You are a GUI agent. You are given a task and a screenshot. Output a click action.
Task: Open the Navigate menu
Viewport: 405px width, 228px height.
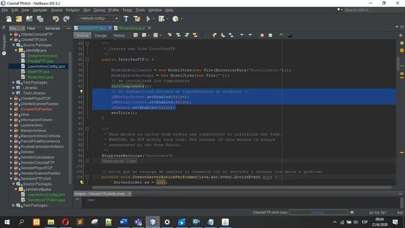(x=40, y=10)
